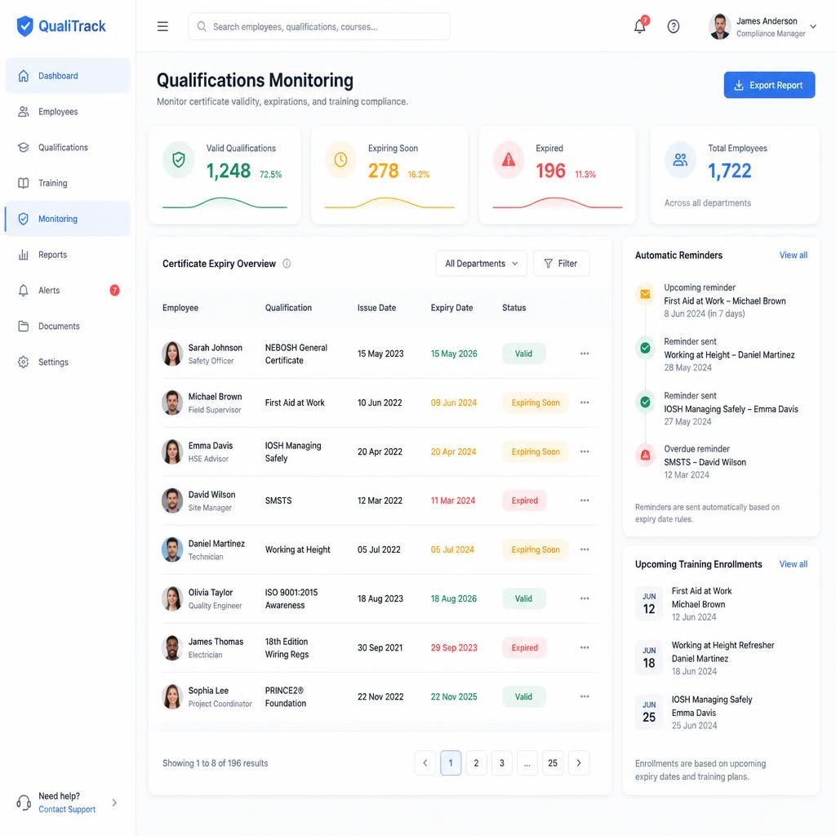Image resolution: width=836 pixels, height=836 pixels.
Task: Open David Wilson row options menu
Action: point(585,500)
